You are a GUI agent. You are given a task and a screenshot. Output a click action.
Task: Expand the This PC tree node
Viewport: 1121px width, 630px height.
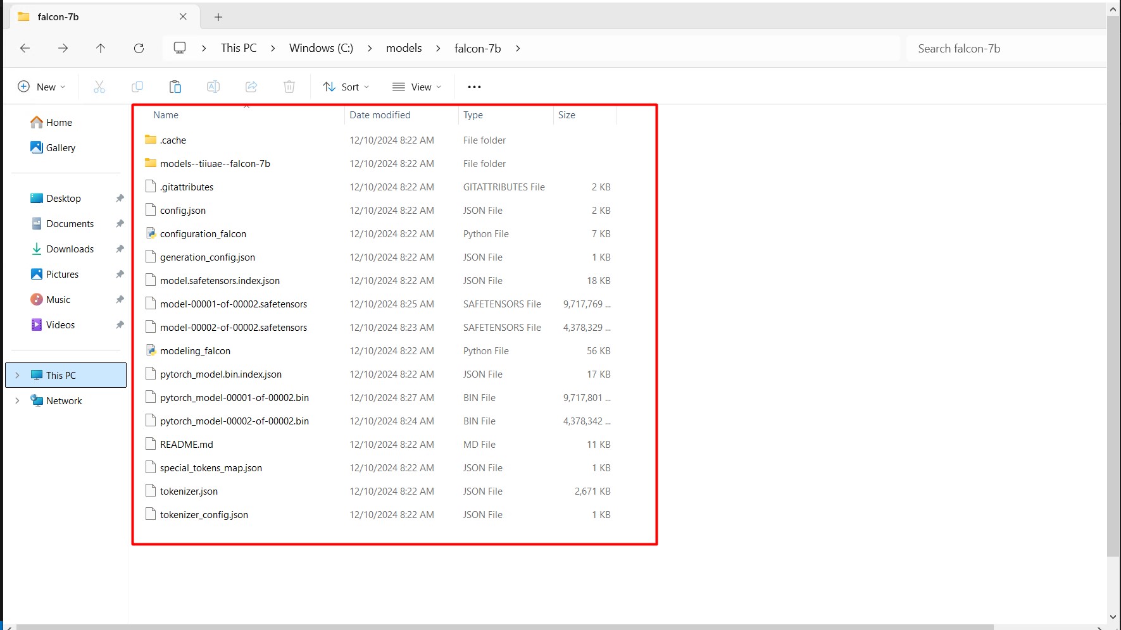(x=17, y=375)
